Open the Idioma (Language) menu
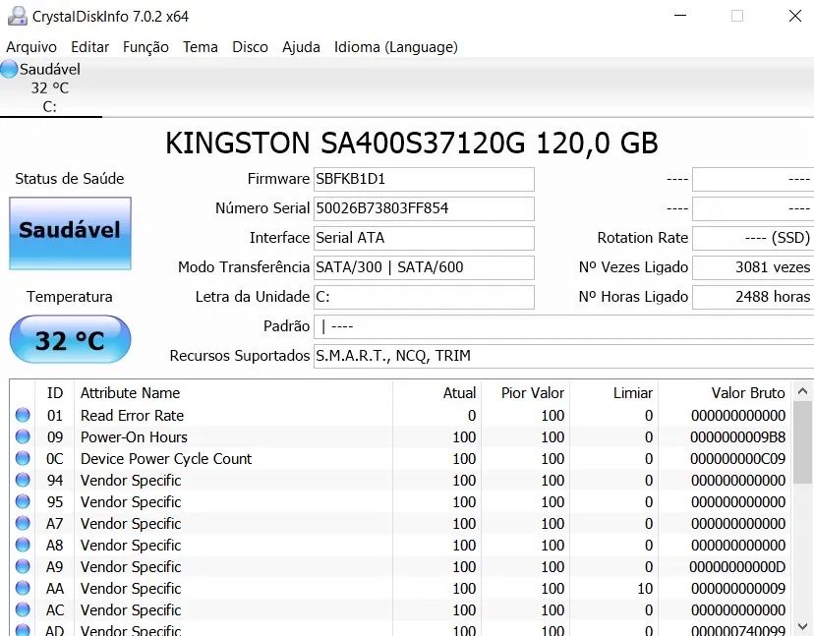 (x=395, y=47)
